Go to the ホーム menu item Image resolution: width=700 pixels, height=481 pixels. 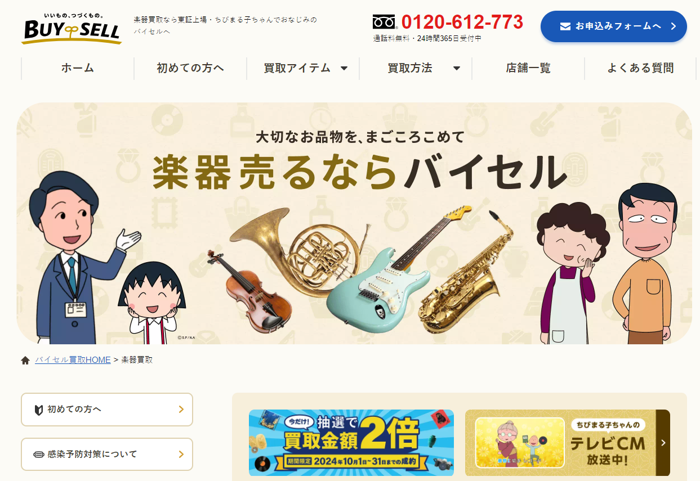click(78, 69)
